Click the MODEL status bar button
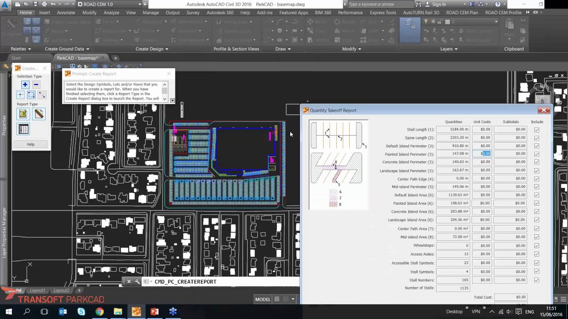 click(263, 299)
